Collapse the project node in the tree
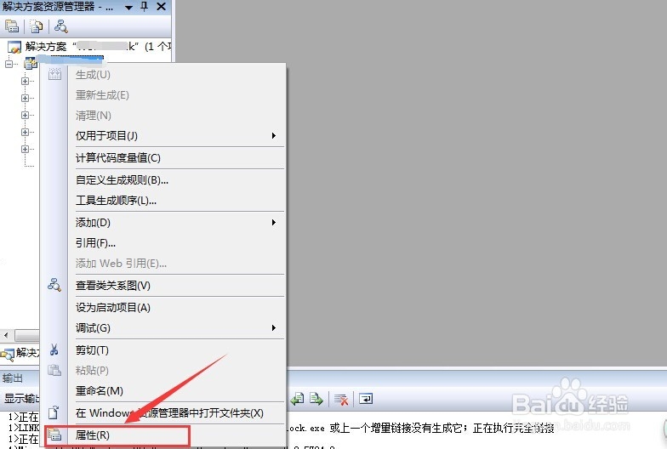The image size is (667, 449). click(x=9, y=64)
